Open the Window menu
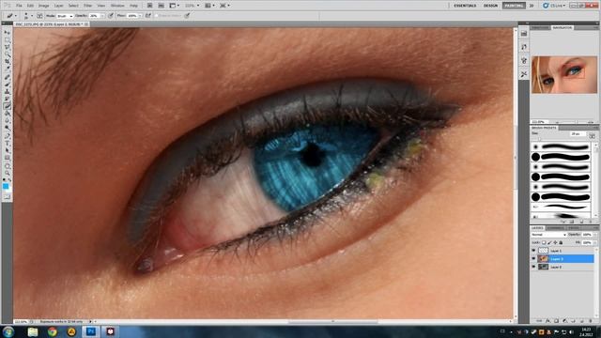This screenshot has width=601, height=338. pos(117,6)
